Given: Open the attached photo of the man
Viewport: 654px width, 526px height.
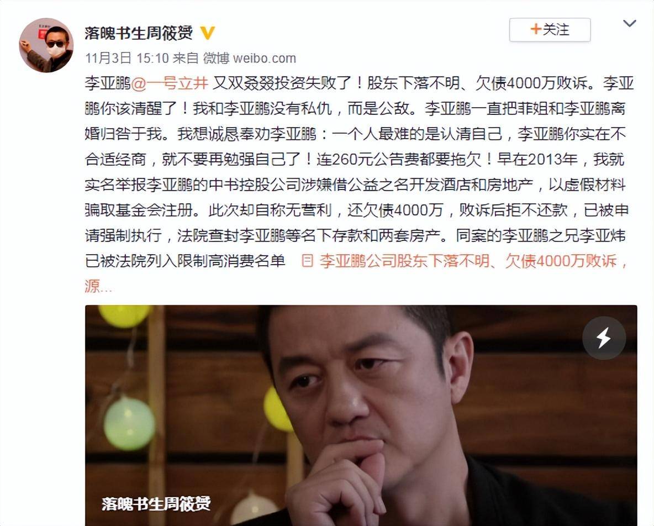Looking at the screenshot, I should (x=361, y=415).
